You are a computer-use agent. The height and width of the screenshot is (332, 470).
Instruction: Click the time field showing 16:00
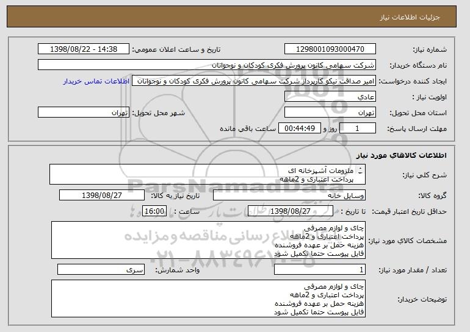pyautogui.click(x=154, y=211)
